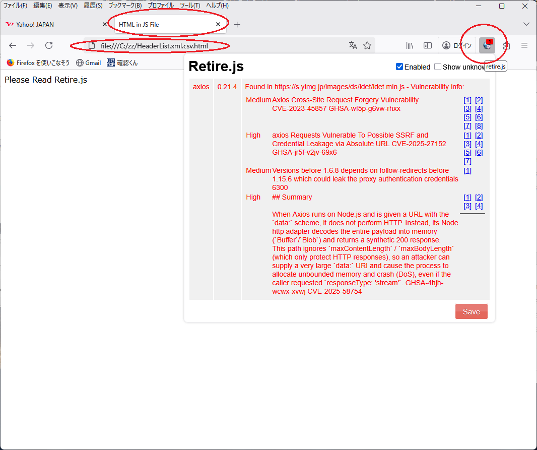
Task: Close the Yahoo! JAPAN tab
Action: [105, 24]
